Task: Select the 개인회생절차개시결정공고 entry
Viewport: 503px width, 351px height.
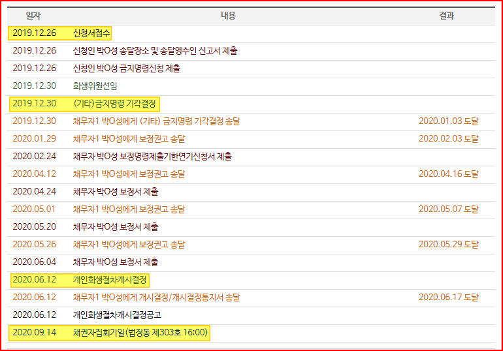Action: click(x=117, y=315)
